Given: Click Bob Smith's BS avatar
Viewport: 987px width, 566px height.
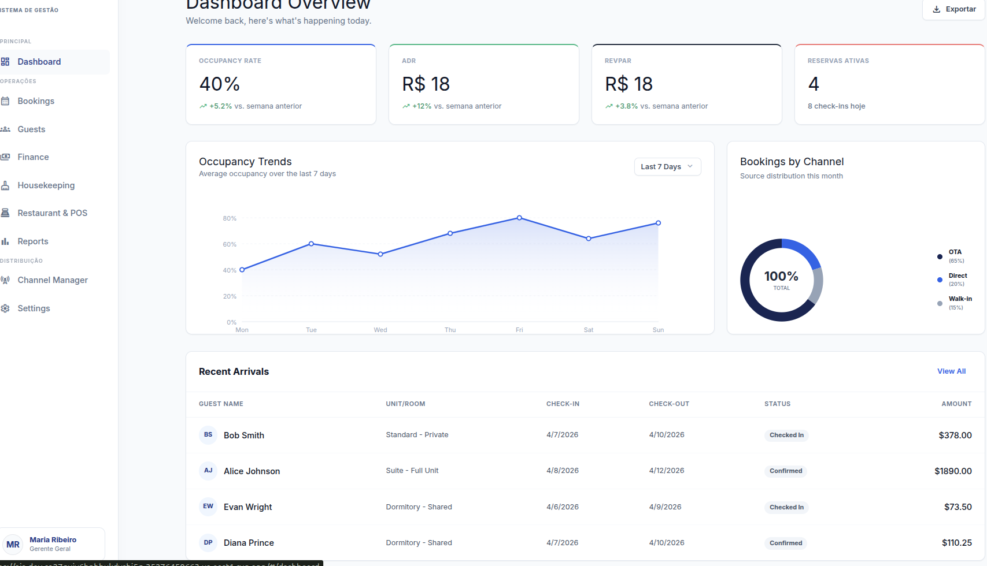Looking at the screenshot, I should 208,435.
